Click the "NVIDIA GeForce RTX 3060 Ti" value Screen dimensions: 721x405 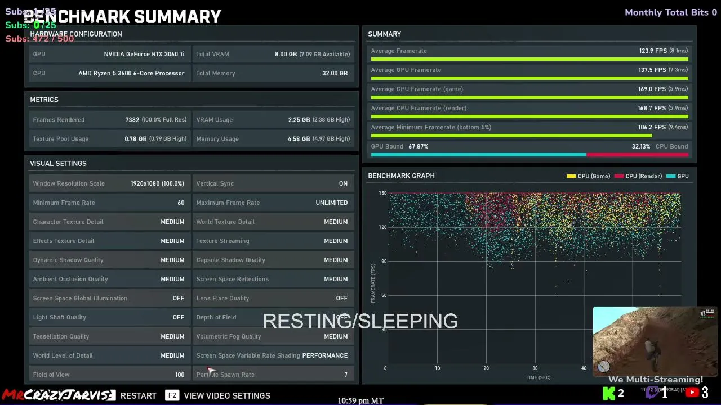(144, 54)
